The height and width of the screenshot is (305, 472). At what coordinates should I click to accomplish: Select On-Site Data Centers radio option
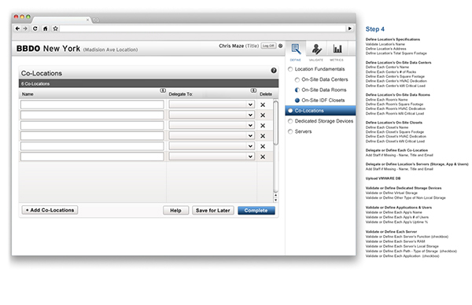pos(297,79)
